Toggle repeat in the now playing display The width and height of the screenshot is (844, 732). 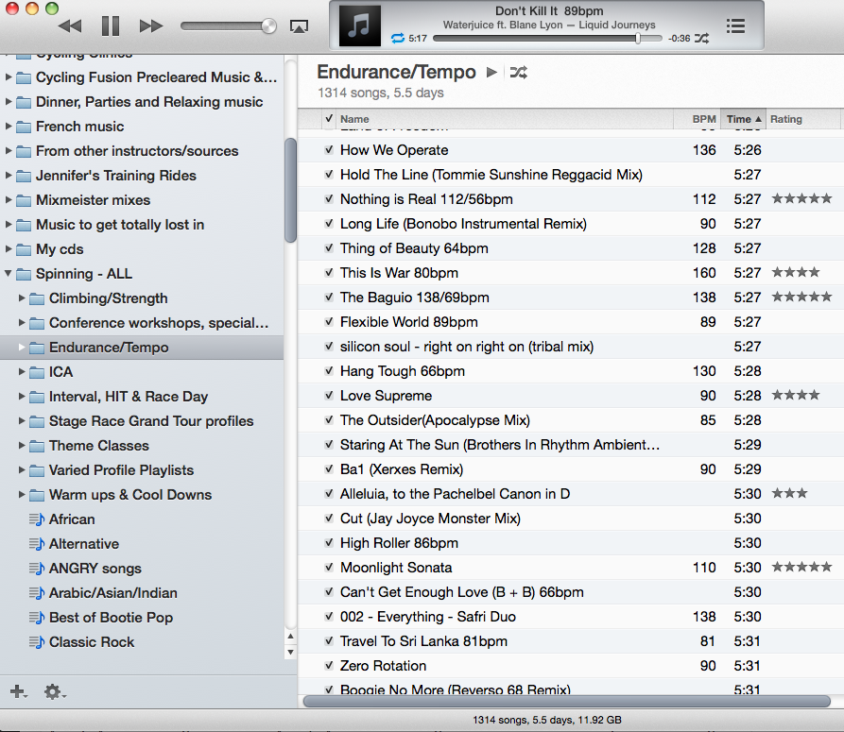(398, 38)
